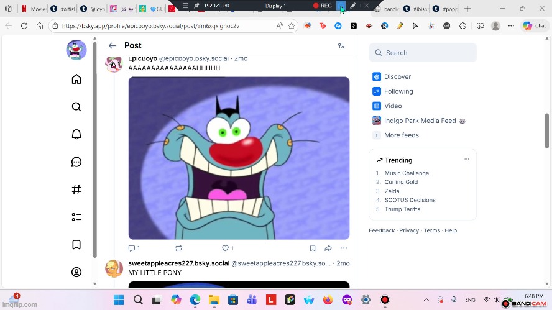Click the Feedback footer link
This screenshot has height=310, width=552.
pyautogui.click(x=382, y=230)
